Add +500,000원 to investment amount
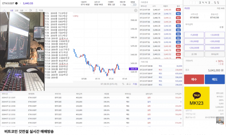226x135 pixels. [215, 48]
